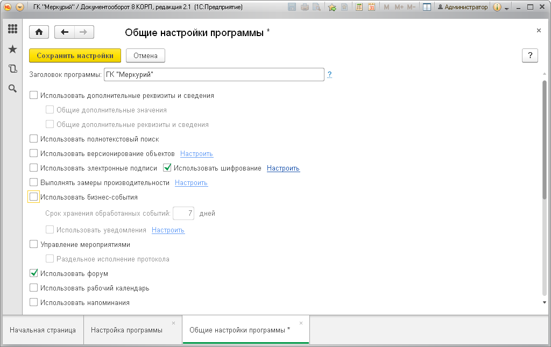Screen dimensions: 551x347
Task: Enable Использовать полнотекстовый поиск
Action: [33, 139]
